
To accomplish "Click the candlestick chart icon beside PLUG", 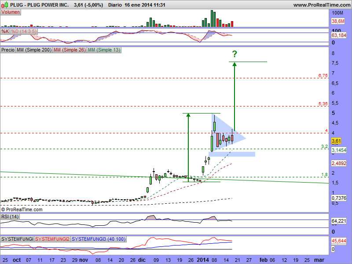I will [x=5, y=4].
